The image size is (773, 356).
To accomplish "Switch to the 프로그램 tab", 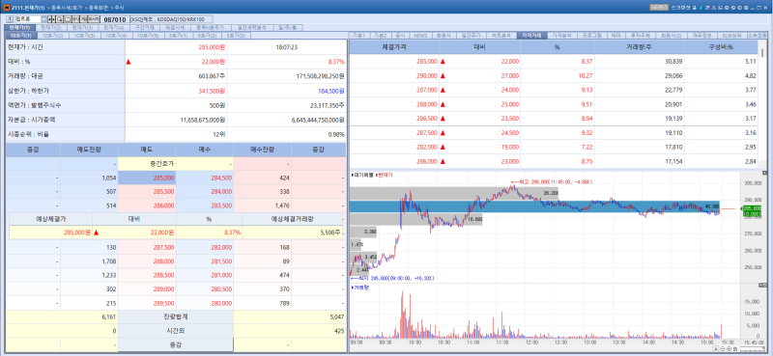I will click(x=591, y=36).
